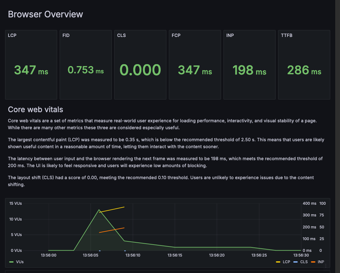Select the FCP stat panel
340x273 pixels.
194,64
